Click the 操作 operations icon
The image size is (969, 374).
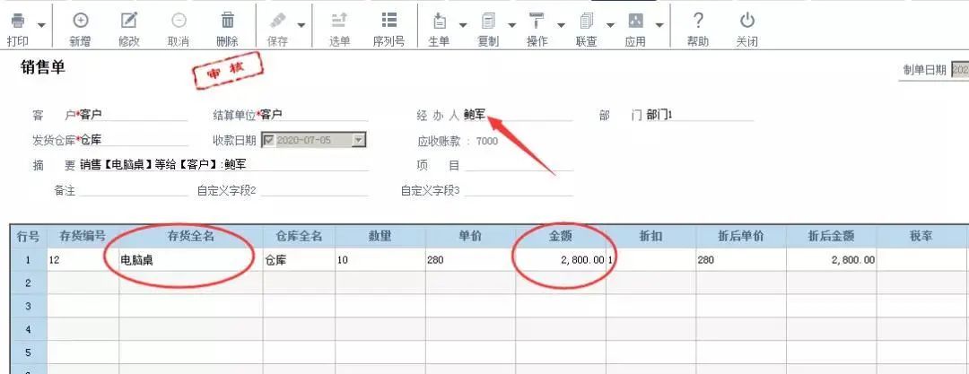(x=537, y=21)
